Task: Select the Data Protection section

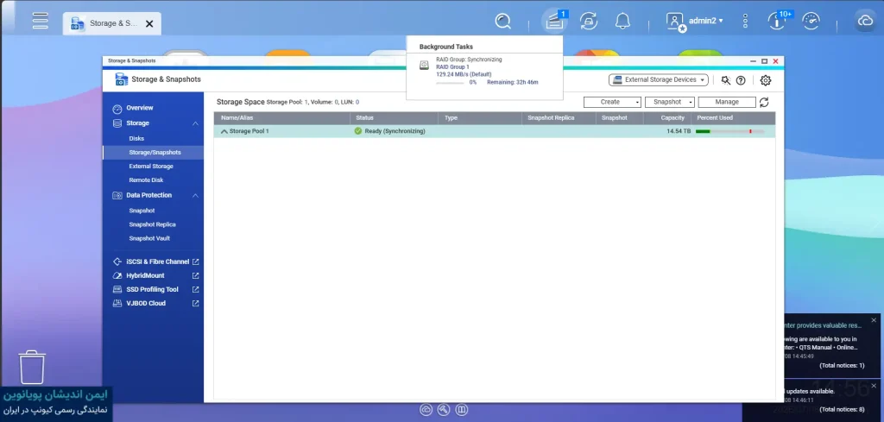Action: 148,195
